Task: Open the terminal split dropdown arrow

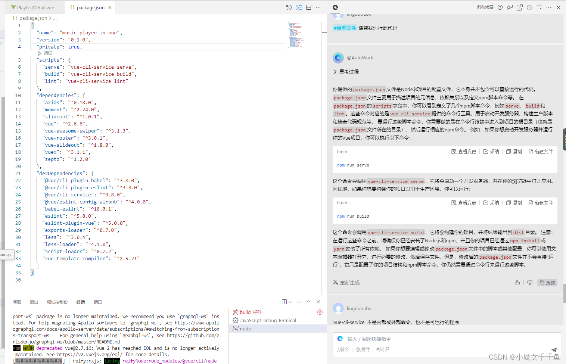Action: click(x=290, y=302)
